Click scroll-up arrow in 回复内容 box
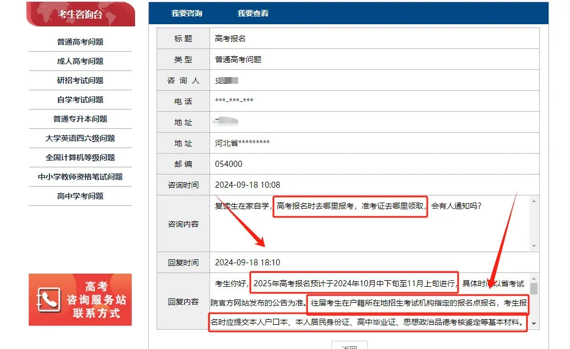 [534, 279]
